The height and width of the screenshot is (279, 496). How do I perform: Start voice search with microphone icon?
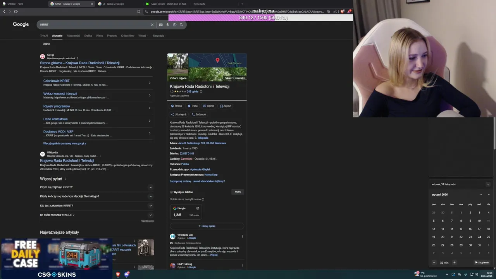click(x=168, y=25)
